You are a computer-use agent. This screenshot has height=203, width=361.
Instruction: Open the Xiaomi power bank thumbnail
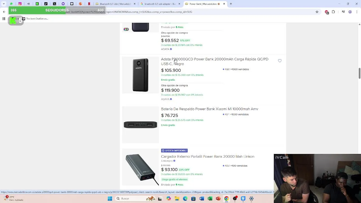140,125
